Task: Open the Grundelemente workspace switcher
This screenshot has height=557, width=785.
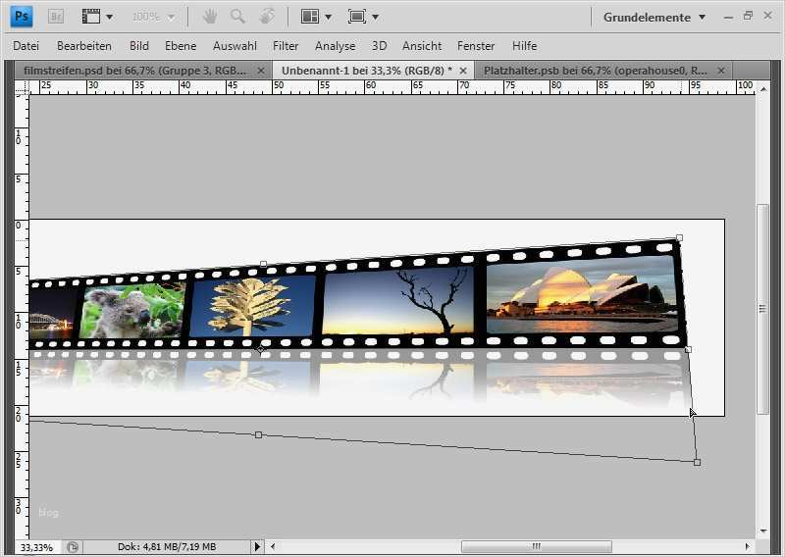Action: click(654, 17)
